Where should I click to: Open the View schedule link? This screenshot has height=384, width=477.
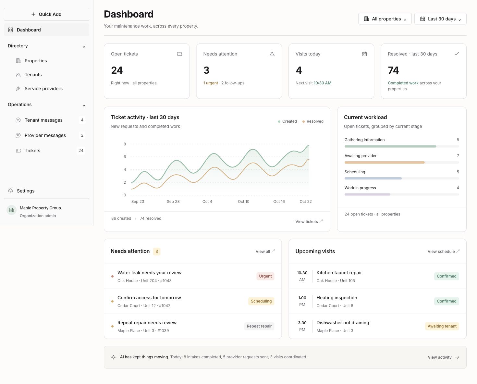pyautogui.click(x=444, y=252)
